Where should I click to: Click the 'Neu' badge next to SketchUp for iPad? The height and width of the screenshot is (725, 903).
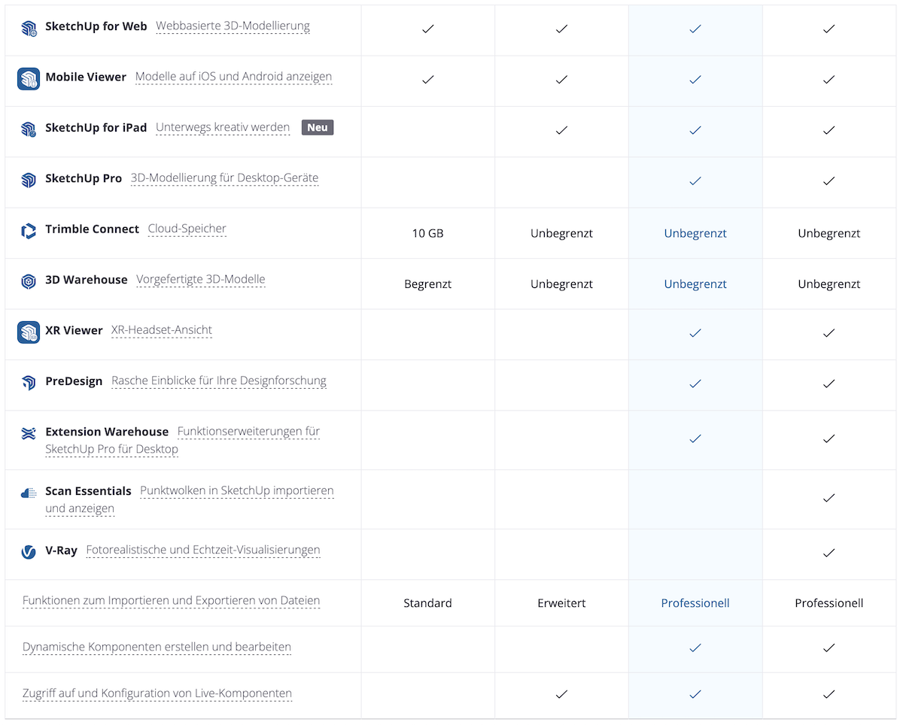click(318, 128)
